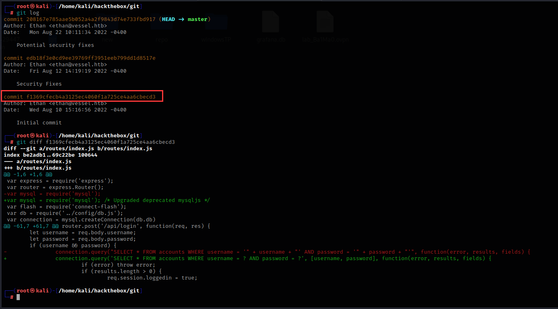Click 'diff --git a/routes/index.js b/routes/index.js' line
The height and width of the screenshot is (309, 558).
(78, 149)
